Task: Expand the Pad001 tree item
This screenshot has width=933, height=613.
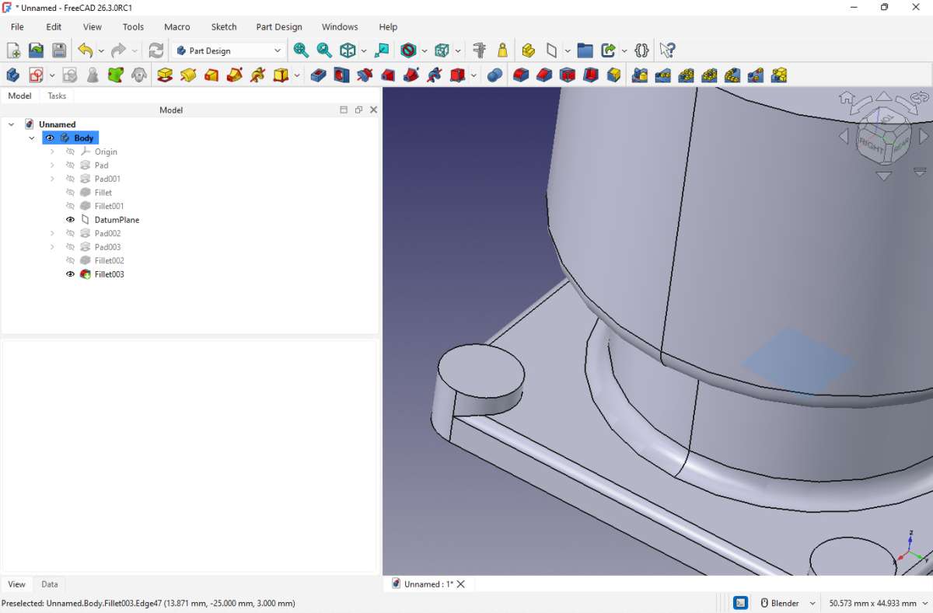Action: pyautogui.click(x=52, y=179)
